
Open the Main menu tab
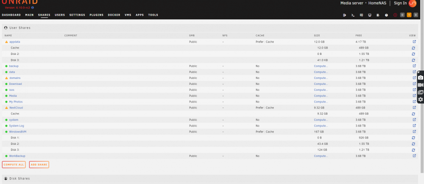[30, 15]
